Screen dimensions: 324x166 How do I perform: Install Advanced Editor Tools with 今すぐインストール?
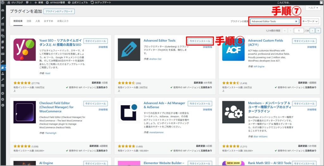[199, 41]
